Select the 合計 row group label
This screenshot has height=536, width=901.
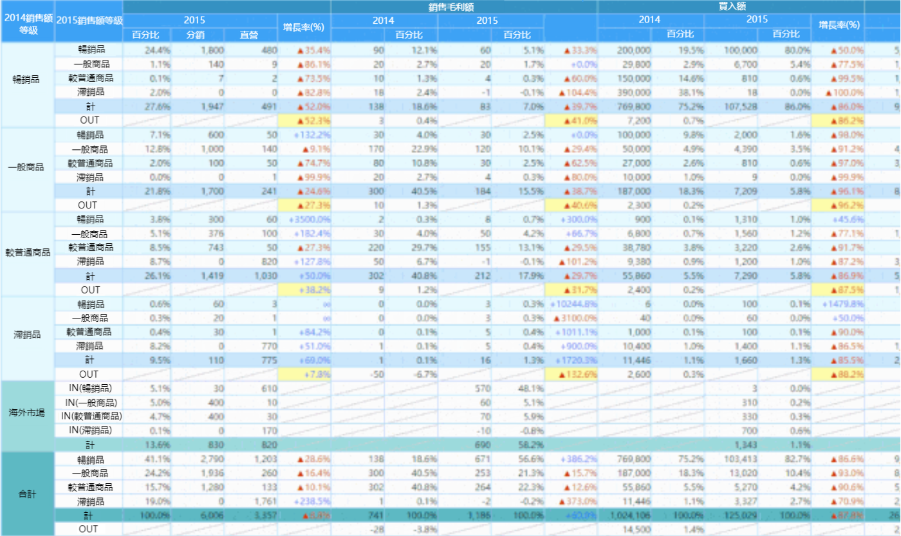pyautogui.click(x=28, y=494)
